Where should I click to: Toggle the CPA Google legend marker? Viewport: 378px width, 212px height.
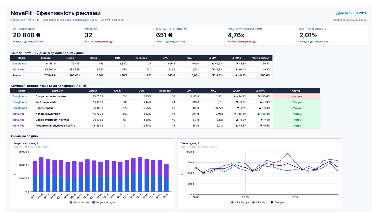pyautogui.click(x=232, y=202)
